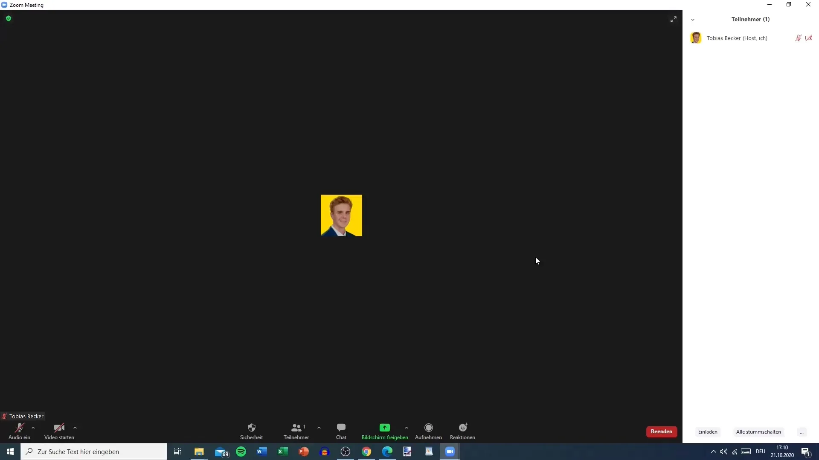The image size is (819, 460).
Task: Open the Teilnehmer (Participants) panel
Action: click(296, 431)
